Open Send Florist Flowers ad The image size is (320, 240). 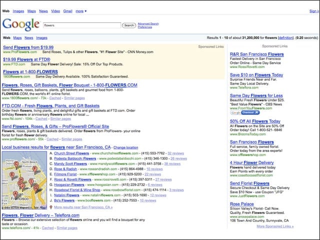pyautogui.click(x=249, y=183)
